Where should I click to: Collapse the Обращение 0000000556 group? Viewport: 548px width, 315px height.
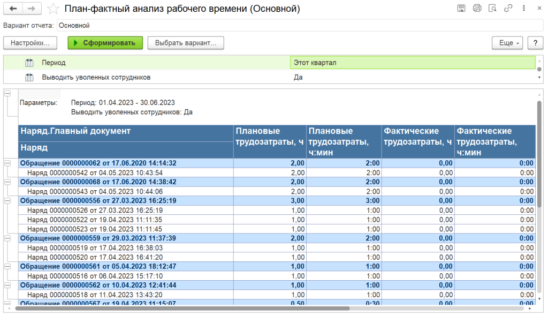click(7, 200)
